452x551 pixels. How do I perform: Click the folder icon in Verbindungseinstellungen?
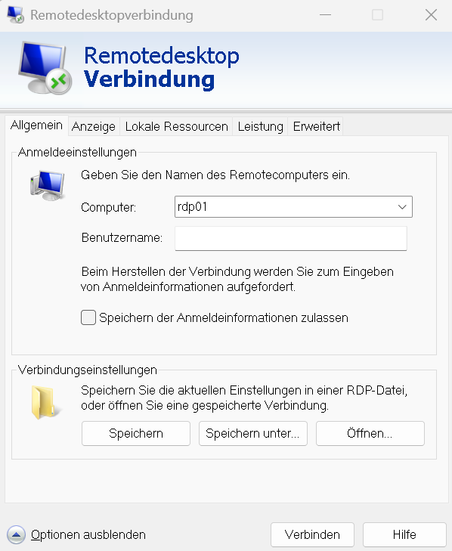45,402
